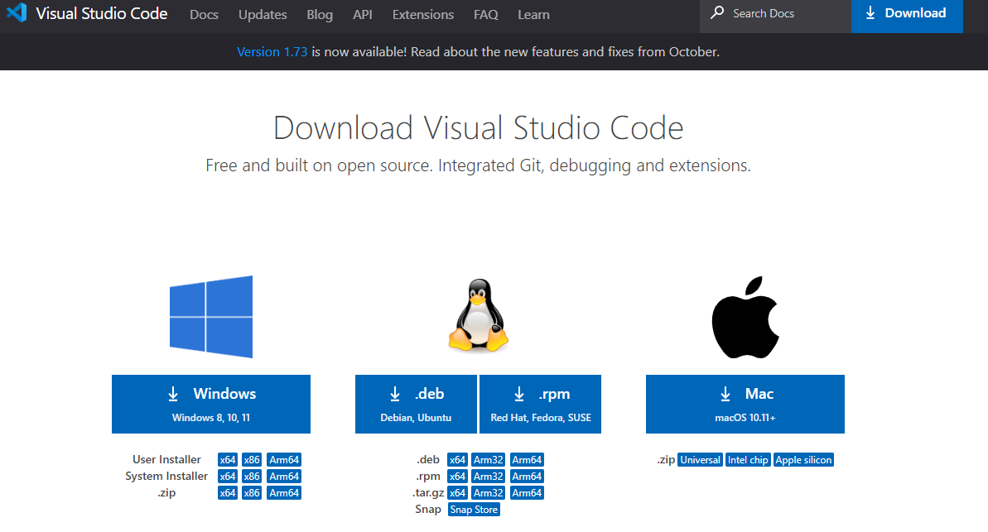Click the Windows logo above the download button

(x=211, y=317)
